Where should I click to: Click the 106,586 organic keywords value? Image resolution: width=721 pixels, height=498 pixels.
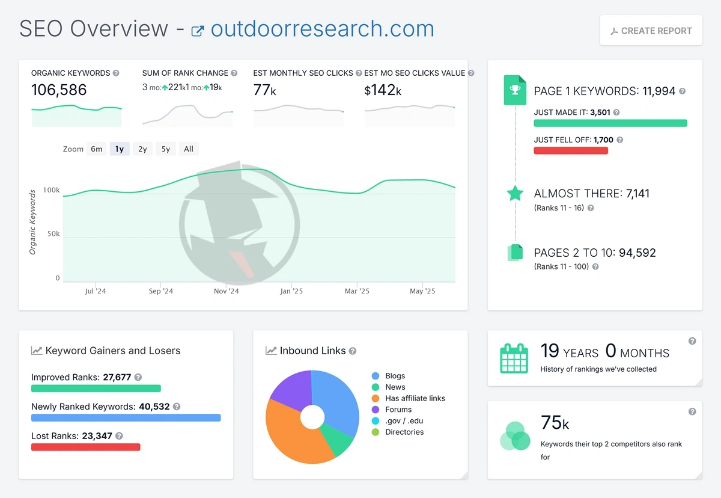point(59,90)
